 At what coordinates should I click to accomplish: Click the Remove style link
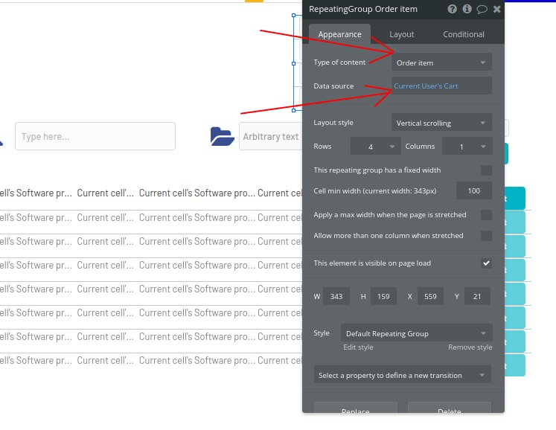coord(470,347)
